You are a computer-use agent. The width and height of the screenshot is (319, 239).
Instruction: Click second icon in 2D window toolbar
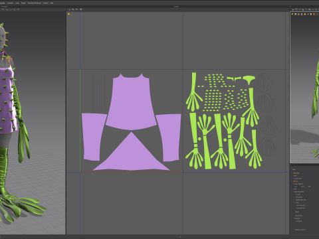click(73, 9)
